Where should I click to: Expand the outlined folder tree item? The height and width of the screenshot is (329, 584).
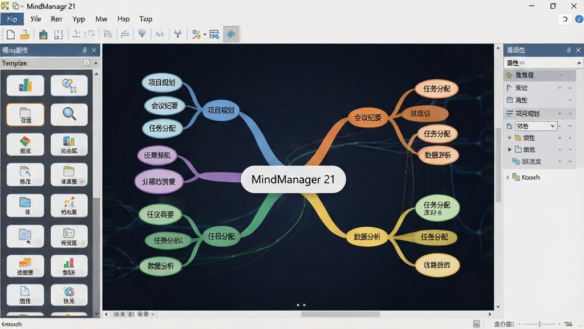509,149
